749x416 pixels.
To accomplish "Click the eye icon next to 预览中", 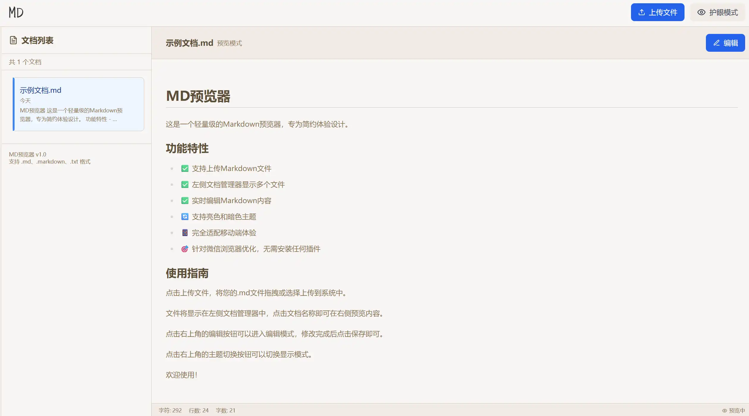I will (x=724, y=411).
